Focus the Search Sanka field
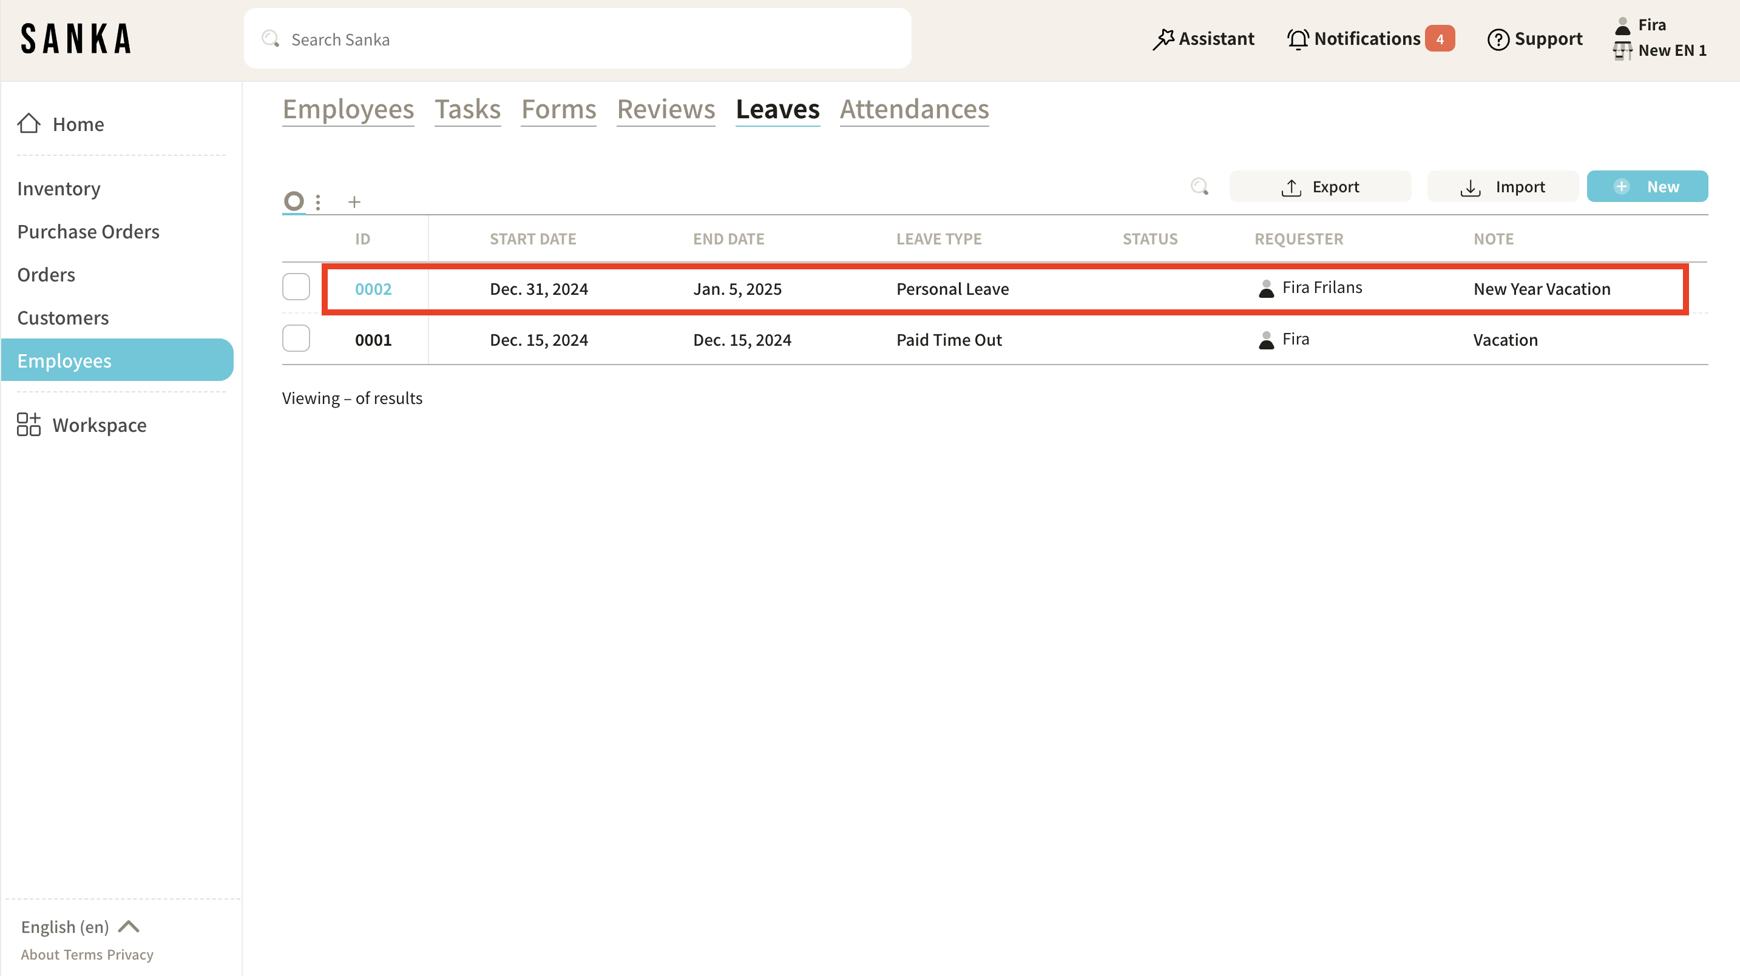Screen dimensions: 1740x976 577,39
